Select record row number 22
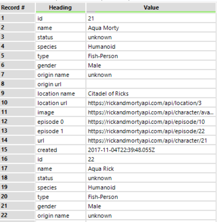The image size is (217, 222). pos(17,215)
